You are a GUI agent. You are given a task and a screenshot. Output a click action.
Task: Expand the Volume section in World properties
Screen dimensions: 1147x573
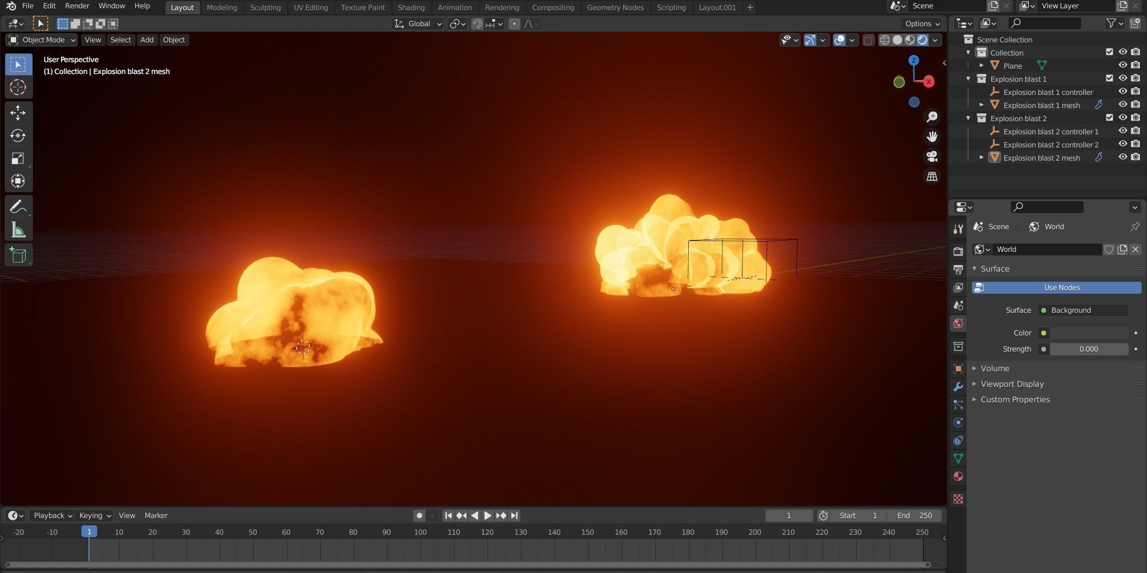click(974, 368)
